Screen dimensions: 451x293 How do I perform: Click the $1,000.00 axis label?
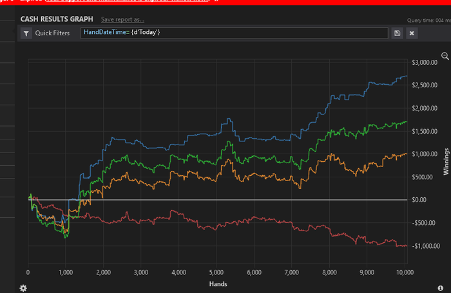425,154
